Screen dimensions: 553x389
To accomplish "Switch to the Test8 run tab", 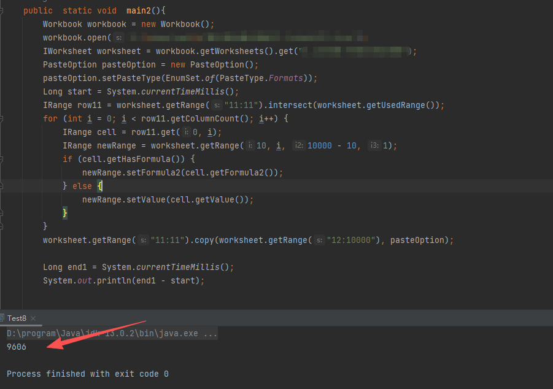I will click(x=17, y=318).
